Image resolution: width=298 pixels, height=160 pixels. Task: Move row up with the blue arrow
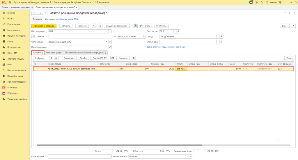tap(52, 58)
